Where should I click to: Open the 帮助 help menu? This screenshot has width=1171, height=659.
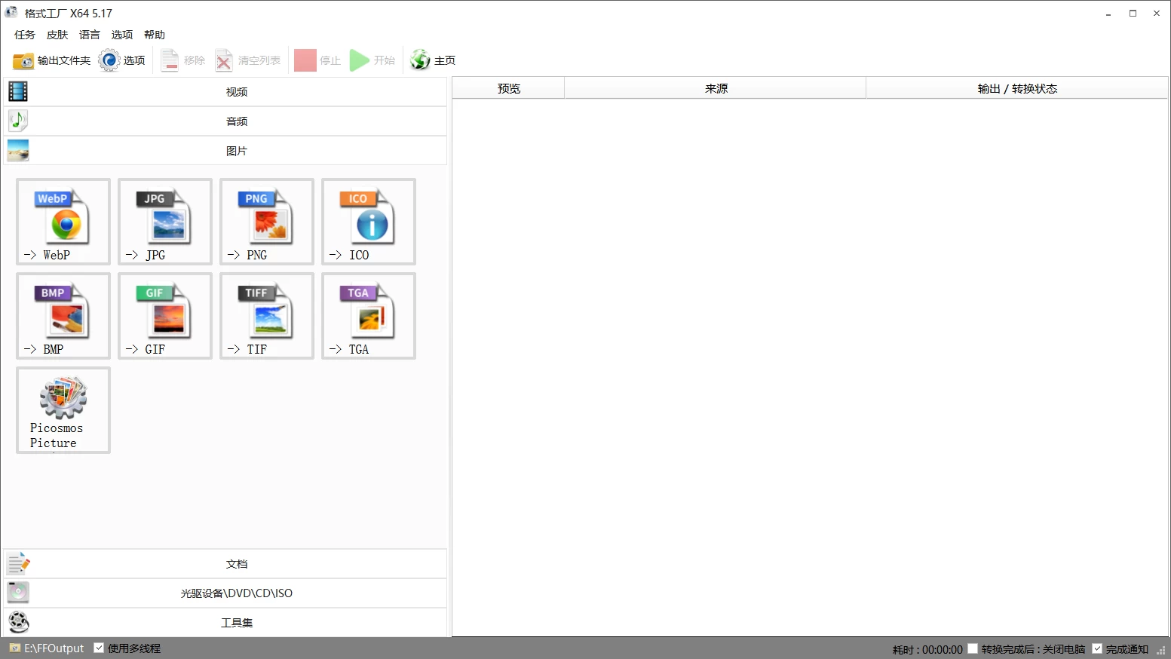point(155,35)
